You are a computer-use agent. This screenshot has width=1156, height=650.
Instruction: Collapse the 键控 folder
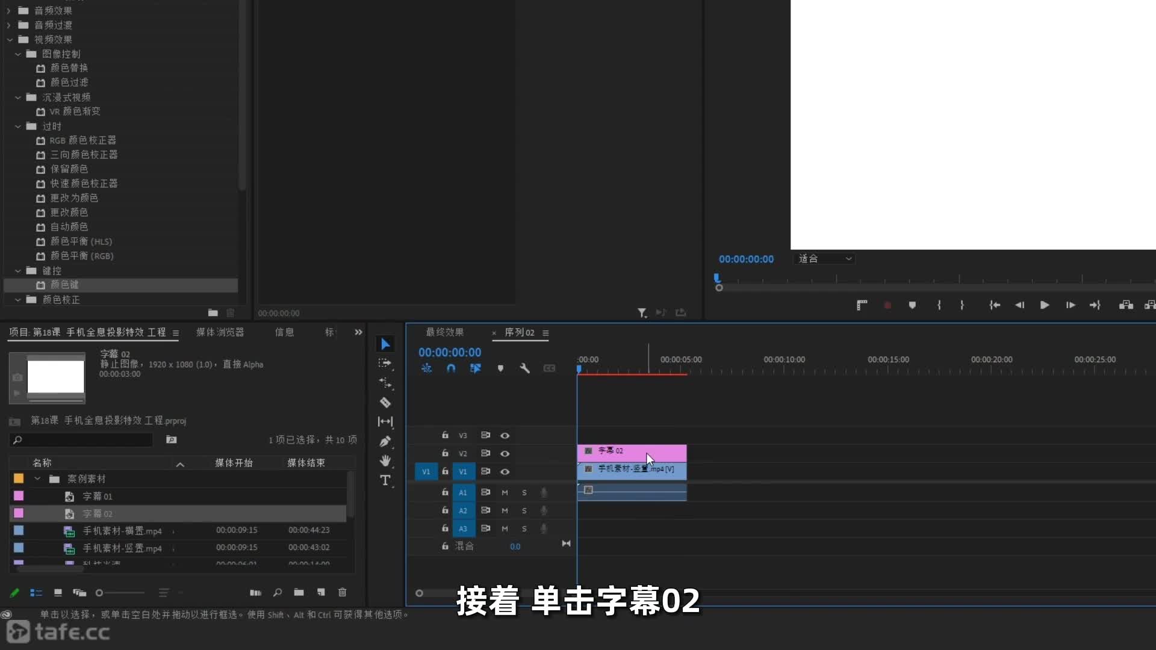click(18, 271)
